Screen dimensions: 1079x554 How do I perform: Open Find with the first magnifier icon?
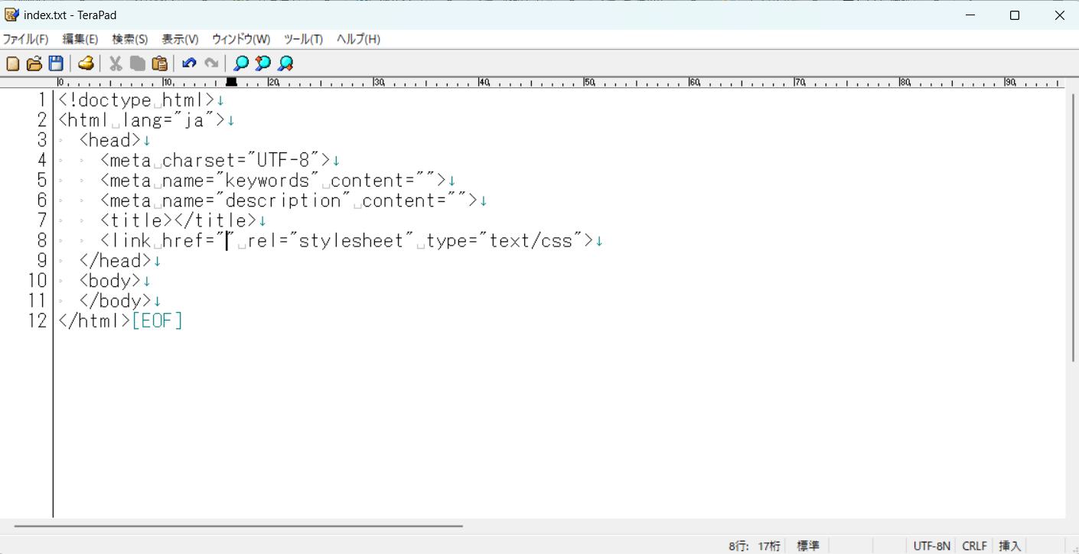click(241, 64)
